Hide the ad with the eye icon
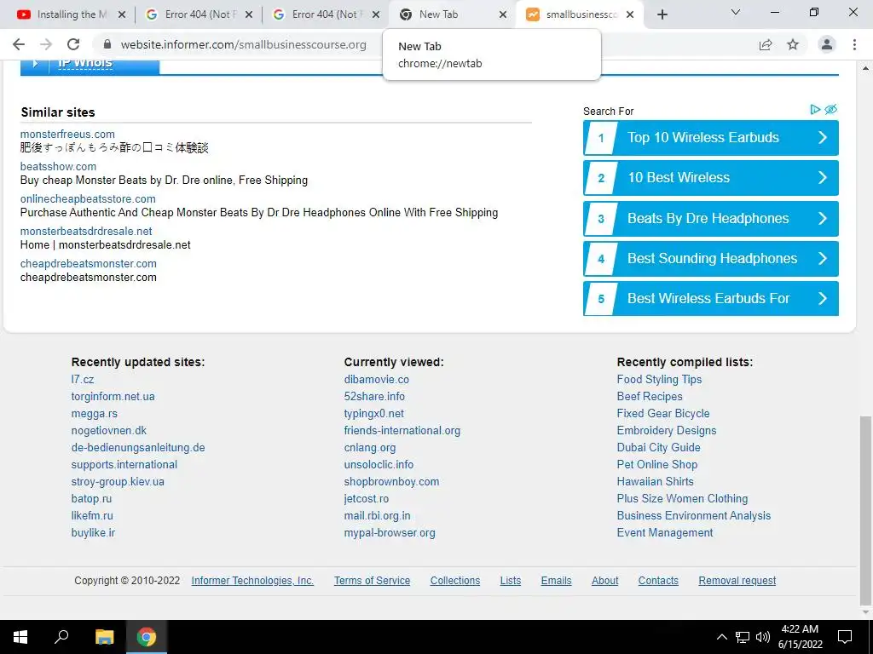This screenshot has height=654, width=873. 830,110
